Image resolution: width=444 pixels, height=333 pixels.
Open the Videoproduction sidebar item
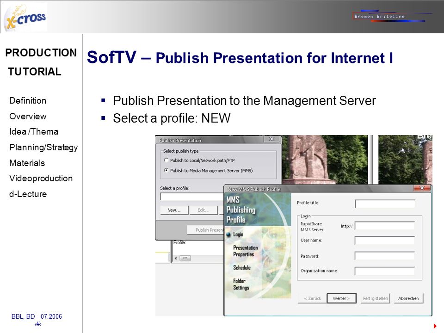click(41, 179)
